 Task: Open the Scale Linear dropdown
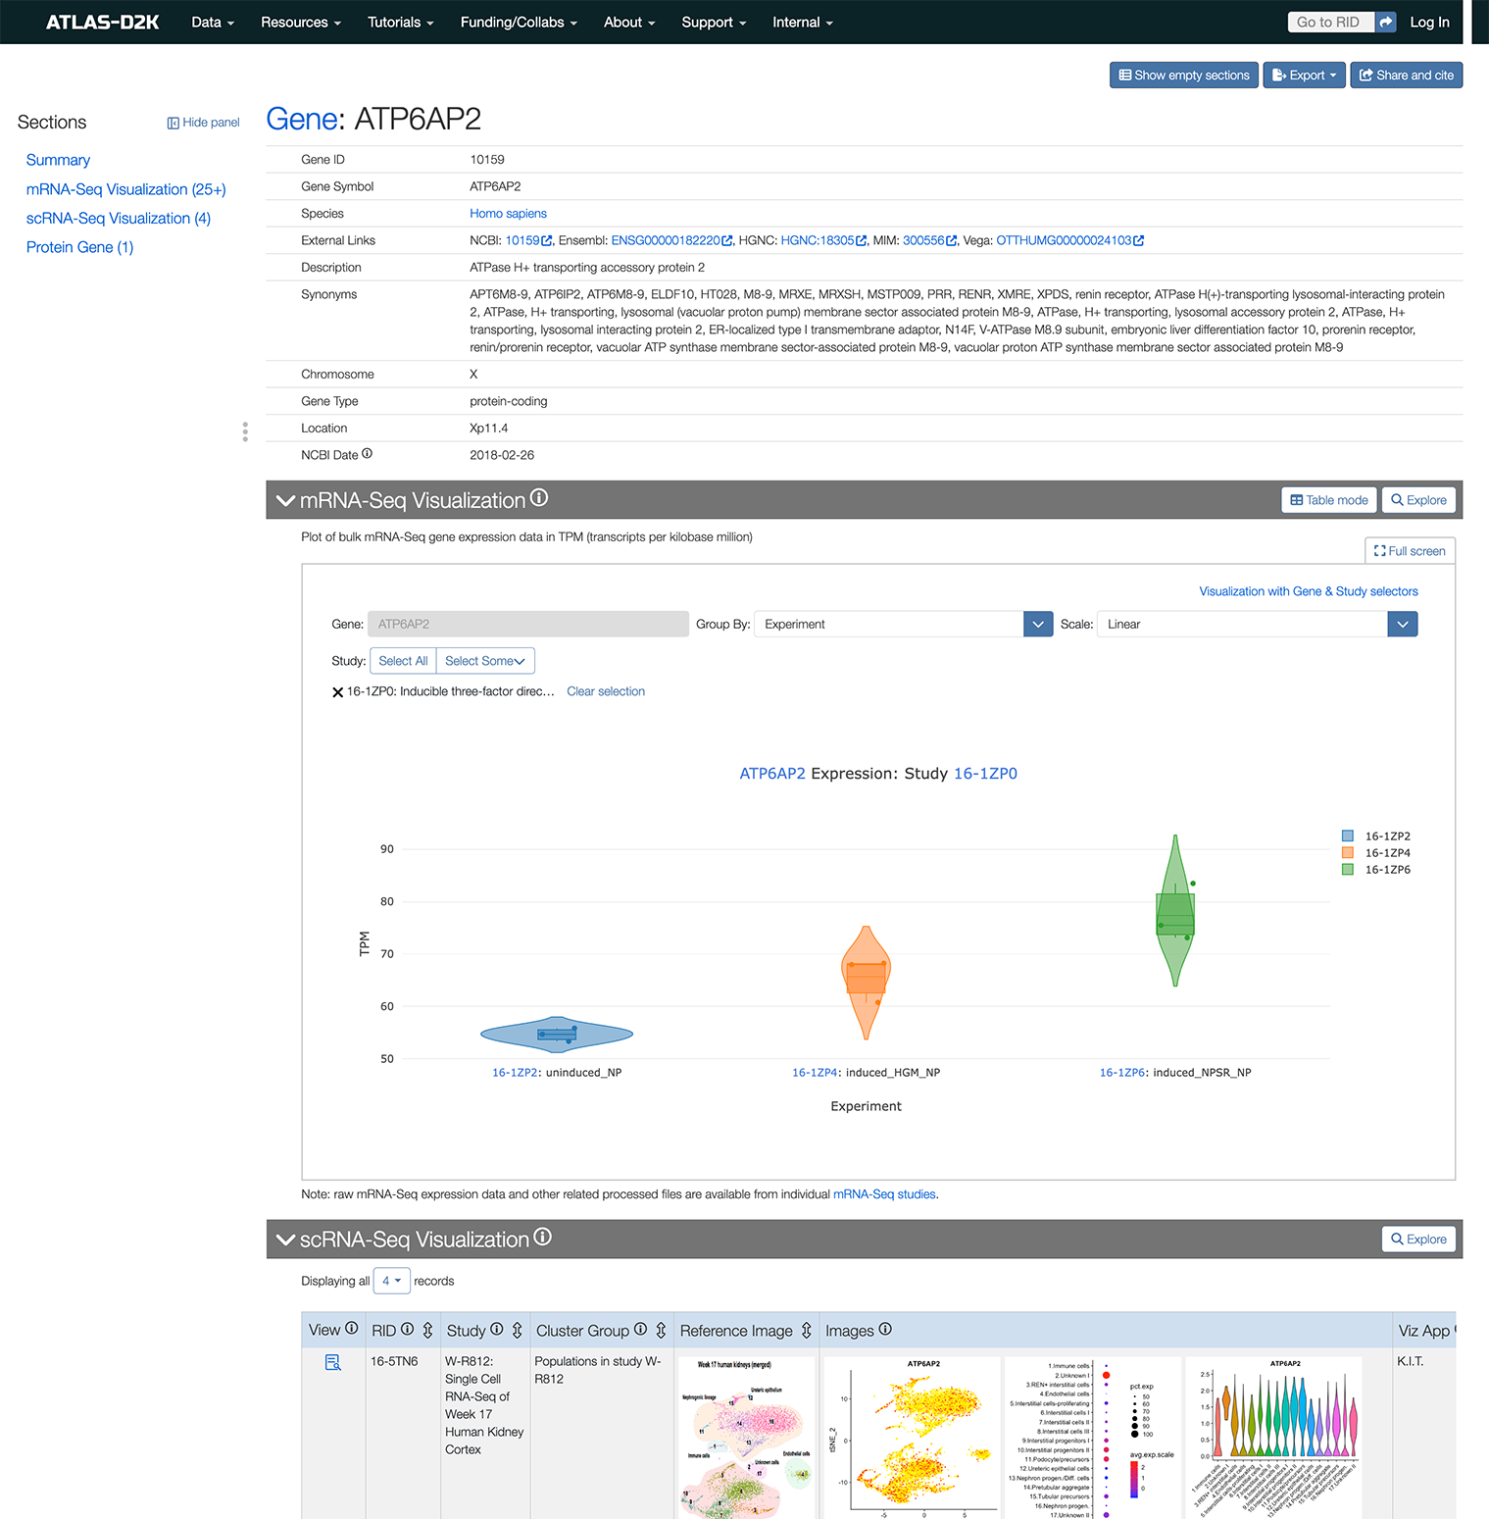point(1257,625)
